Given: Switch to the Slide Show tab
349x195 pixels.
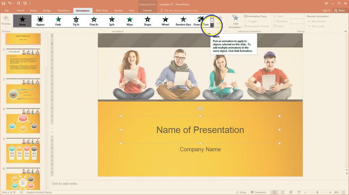Looking at the screenshot, I should pos(102,10).
